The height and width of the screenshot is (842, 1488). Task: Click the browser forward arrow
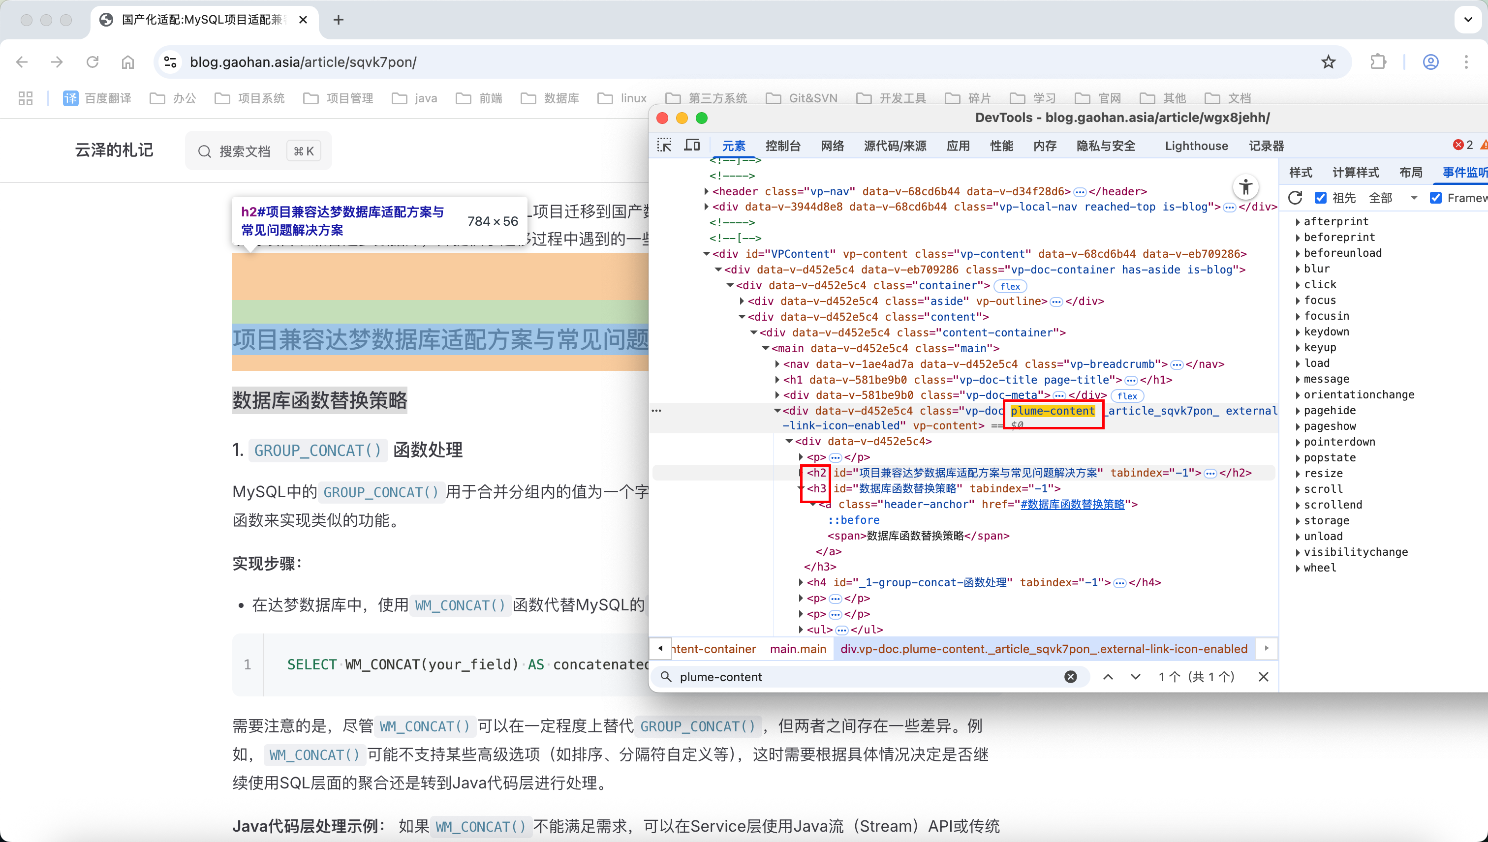(57, 62)
